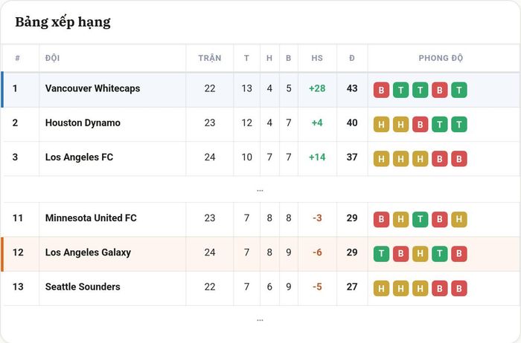
Task: Sort by the TRẬN column header
Action: click(210, 58)
